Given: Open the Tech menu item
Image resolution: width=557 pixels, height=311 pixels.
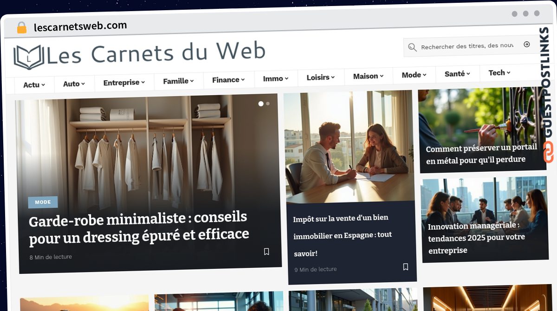Looking at the screenshot, I should [499, 73].
